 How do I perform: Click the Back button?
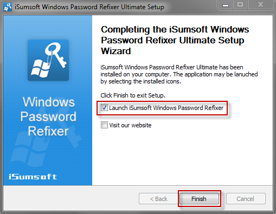click(158, 199)
